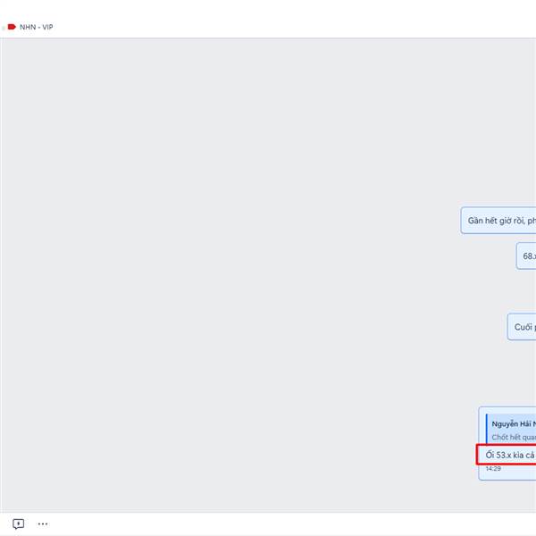
Task: Select the 'Gần hết giờ rồi' message bubble
Action: pyautogui.click(x=498, y=221)
